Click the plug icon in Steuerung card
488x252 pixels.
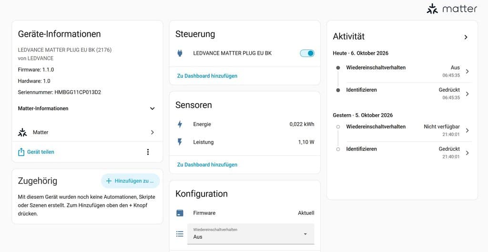pyautogui.click(x=180, y=53)
